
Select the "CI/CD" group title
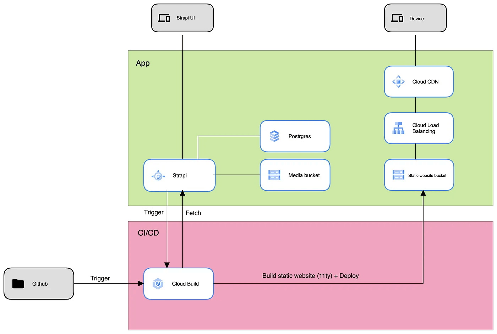148,233
